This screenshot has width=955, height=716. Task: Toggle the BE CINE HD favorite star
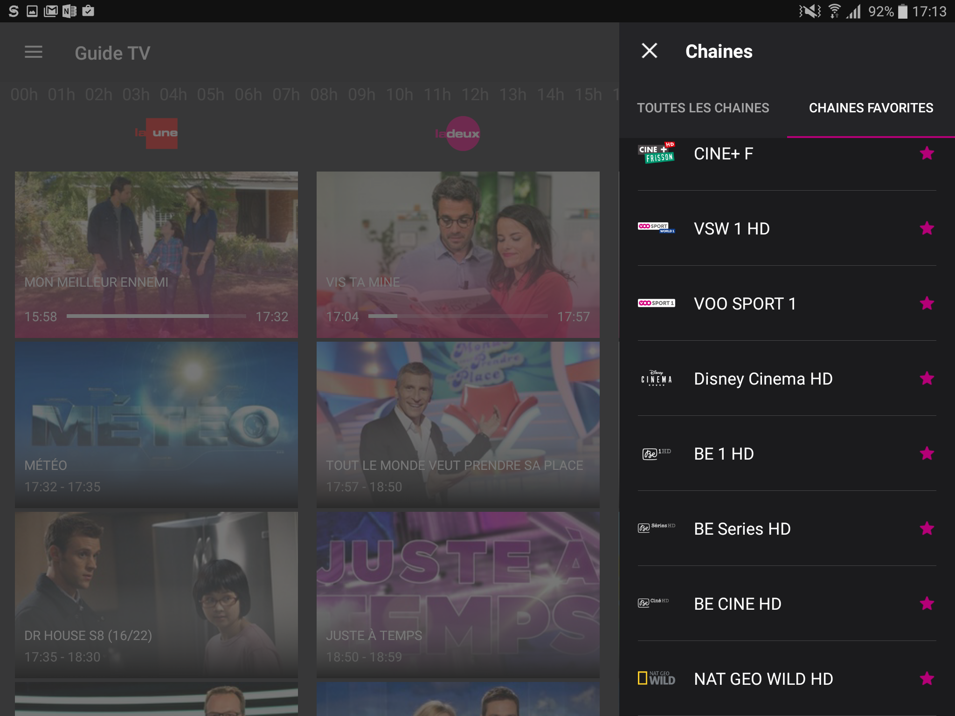tap(927, 604)
